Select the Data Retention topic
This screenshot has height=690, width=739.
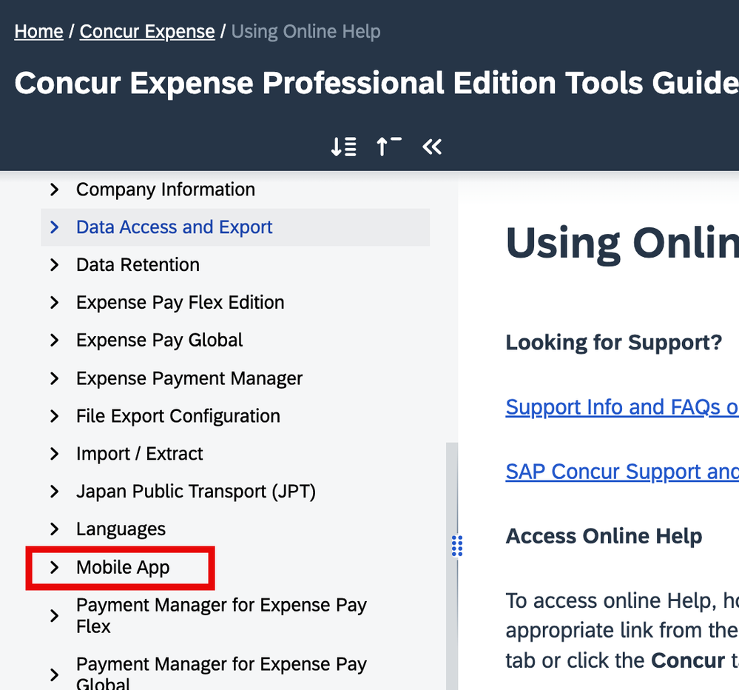tap(138, 265)
